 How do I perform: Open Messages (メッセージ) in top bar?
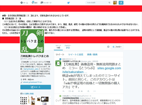[46, 3]
